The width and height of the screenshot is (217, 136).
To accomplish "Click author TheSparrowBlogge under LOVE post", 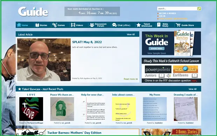I will [x=35, y=123].
